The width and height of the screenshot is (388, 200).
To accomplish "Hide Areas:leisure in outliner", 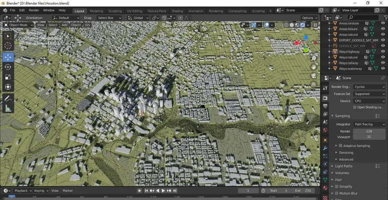I will pyautogui.click(x=383, y=29).
